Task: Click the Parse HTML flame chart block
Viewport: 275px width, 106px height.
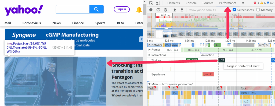Action: click(x=255, y=93)
